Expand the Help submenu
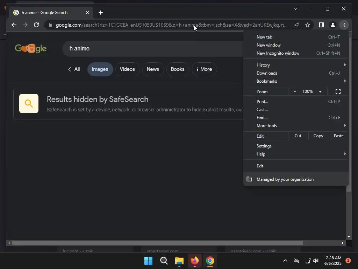 [296, 154]
